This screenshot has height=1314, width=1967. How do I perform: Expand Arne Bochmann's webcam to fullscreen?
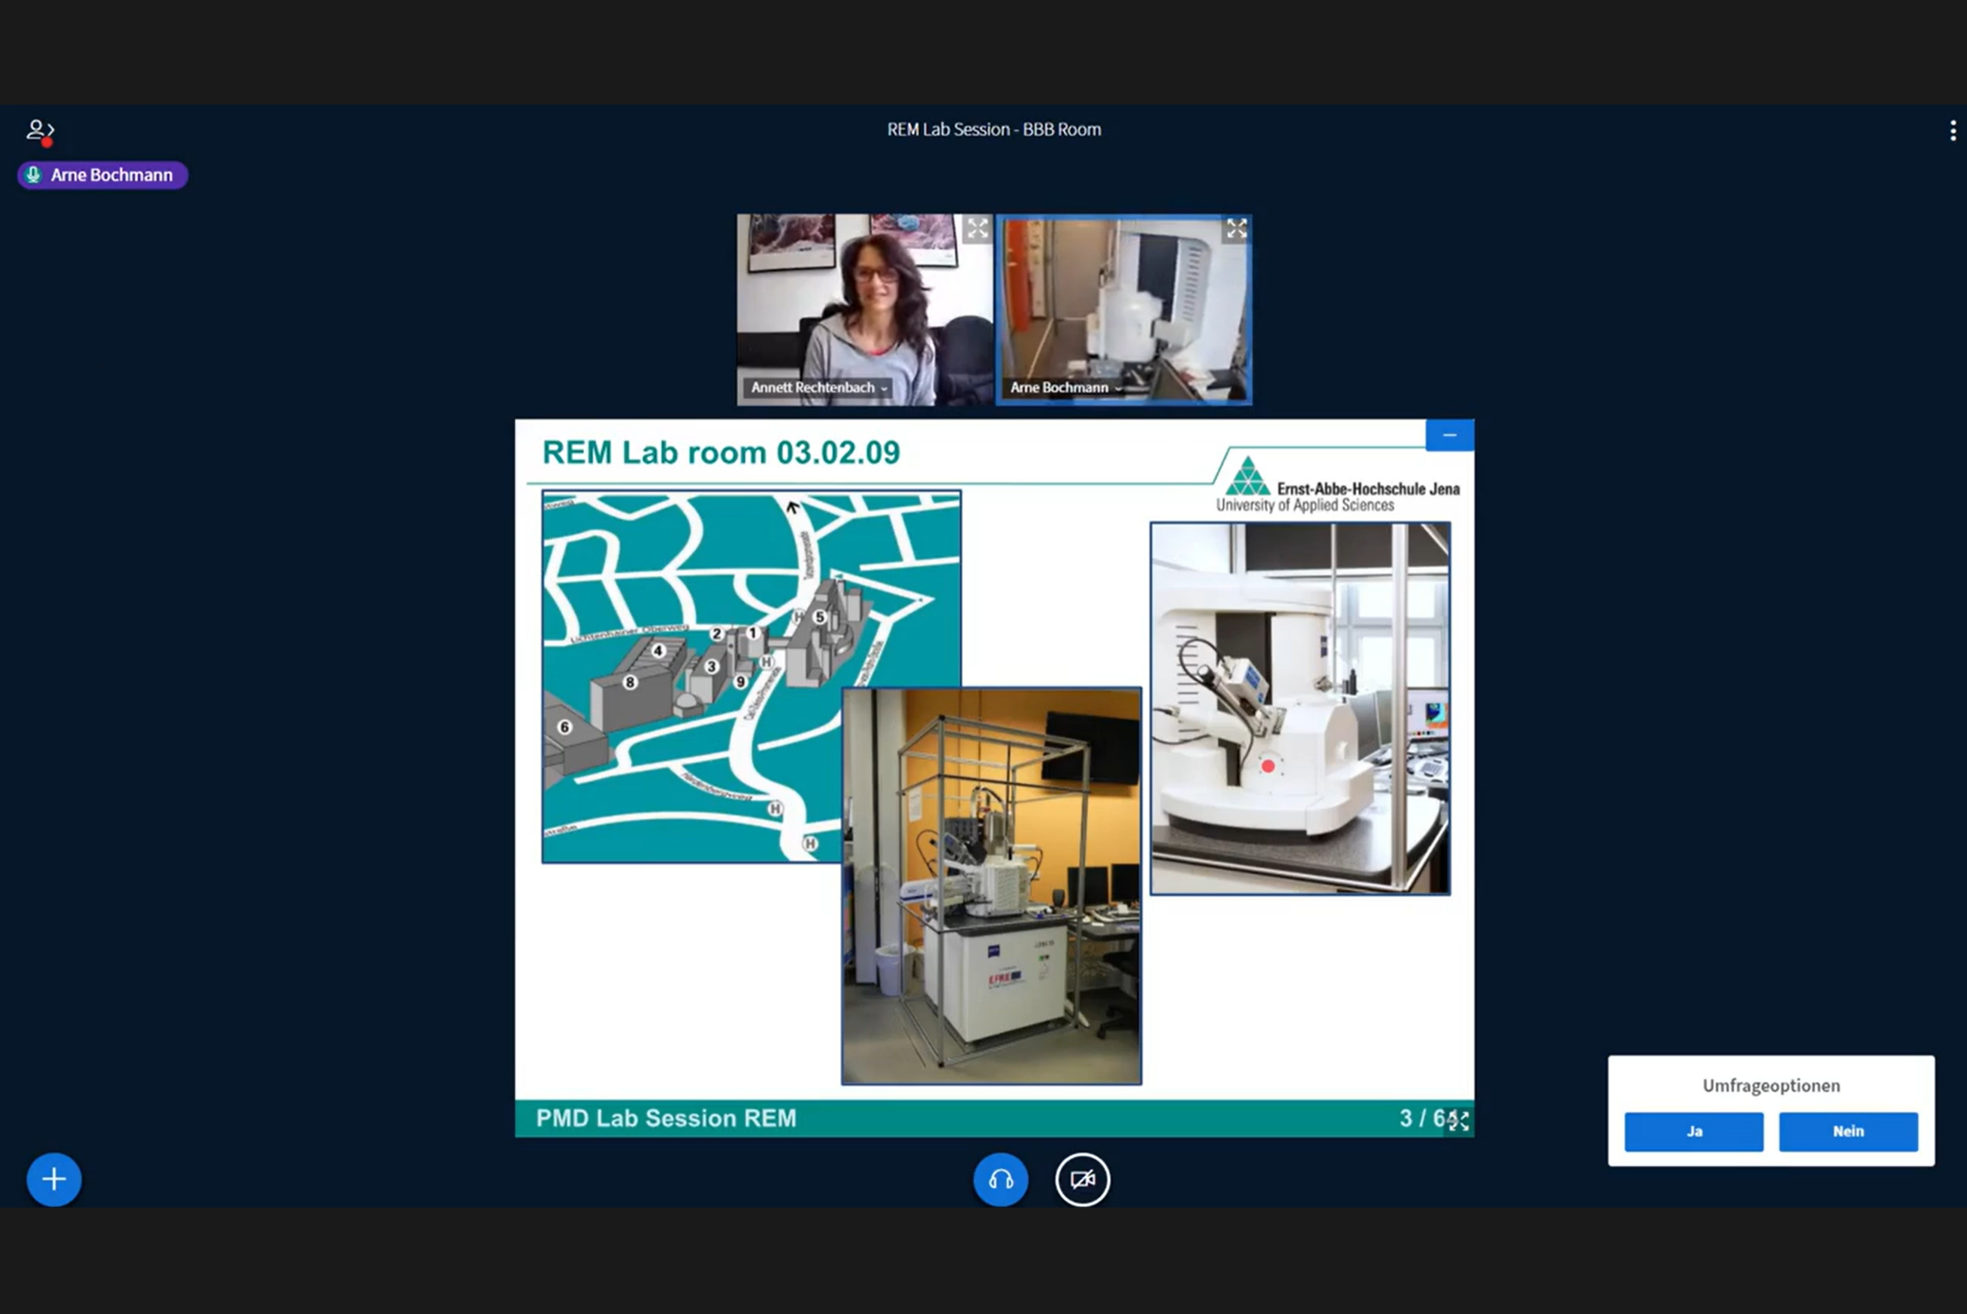coord(1236,229)
